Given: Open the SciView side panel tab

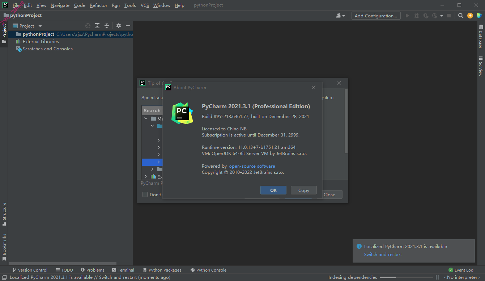Looking at the screenshot, I should pos(481,66).
